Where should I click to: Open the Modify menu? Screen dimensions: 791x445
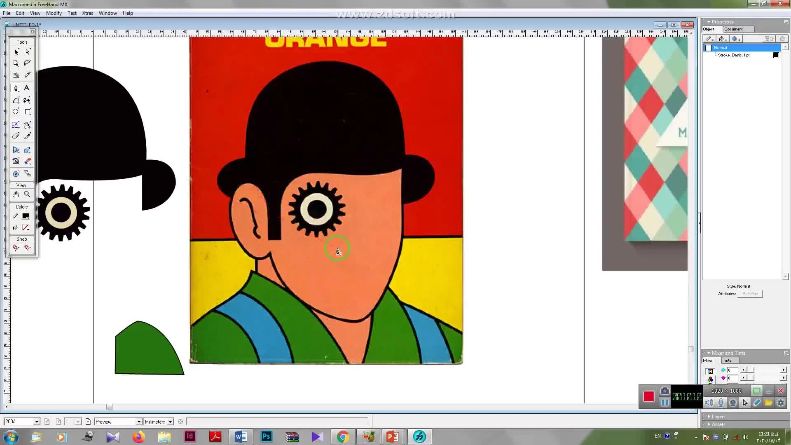pos(54,13)
